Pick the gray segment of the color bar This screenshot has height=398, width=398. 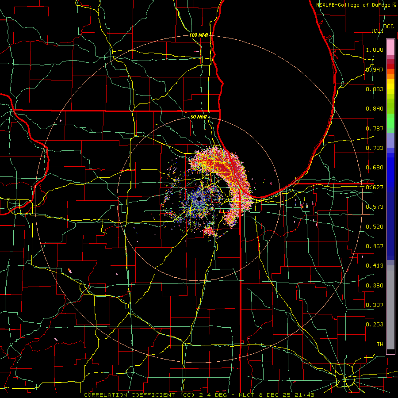coord(390,308)
